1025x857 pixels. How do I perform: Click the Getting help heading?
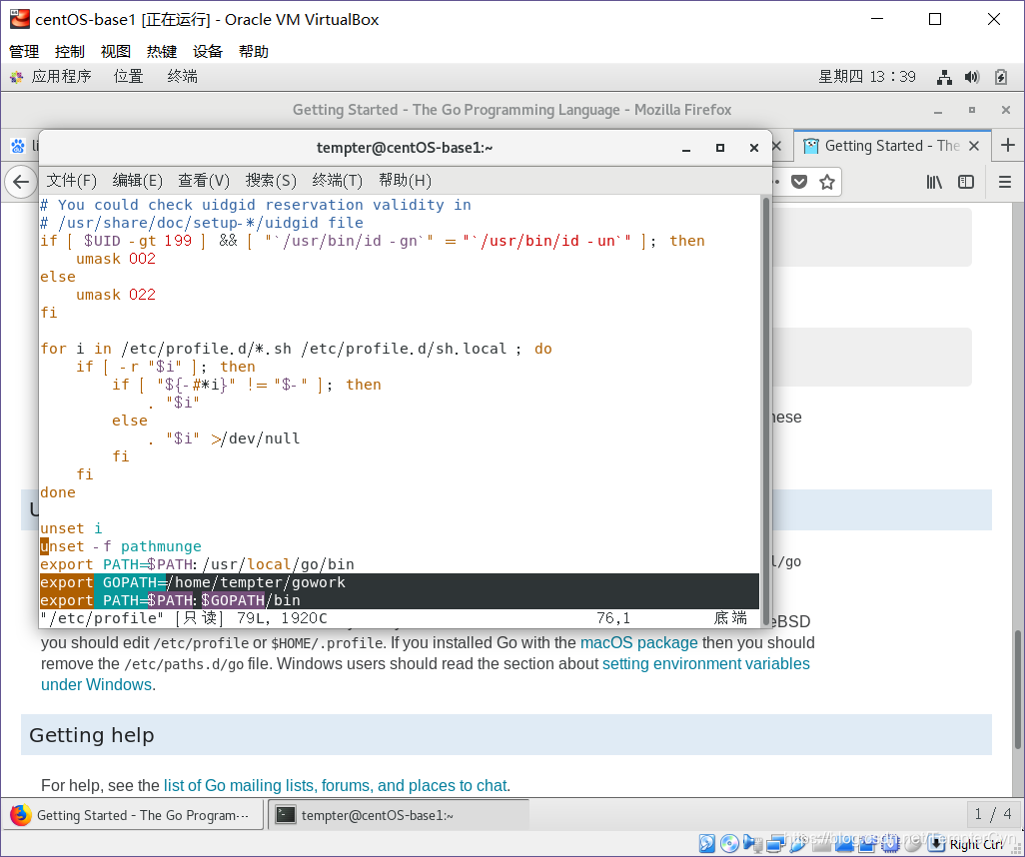92,735
